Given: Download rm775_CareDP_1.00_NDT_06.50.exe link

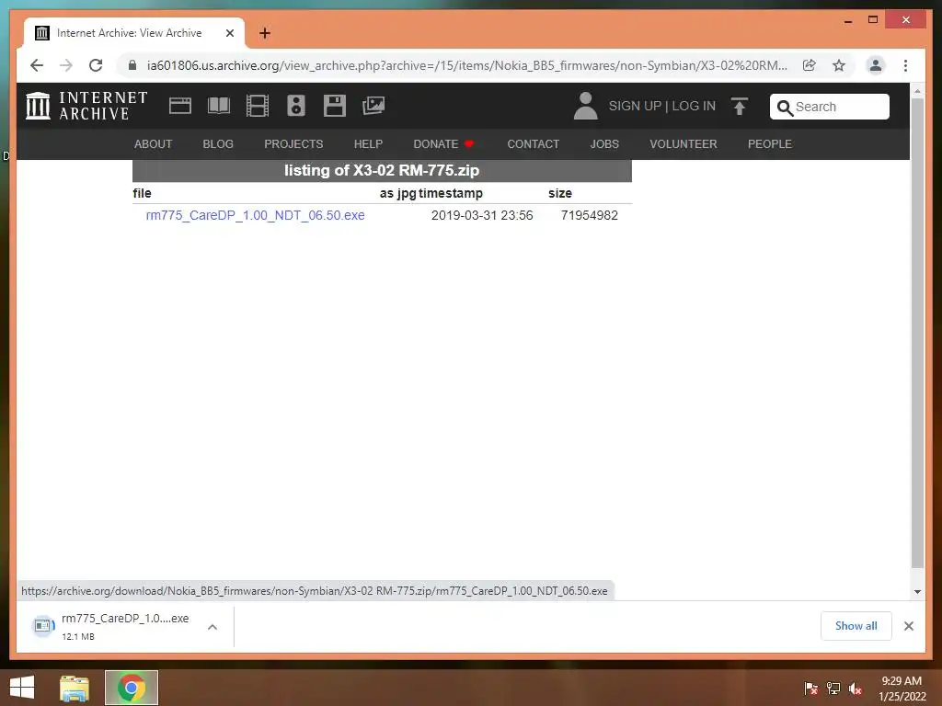Looking at the screenshot, I should (x=256, y=215).
